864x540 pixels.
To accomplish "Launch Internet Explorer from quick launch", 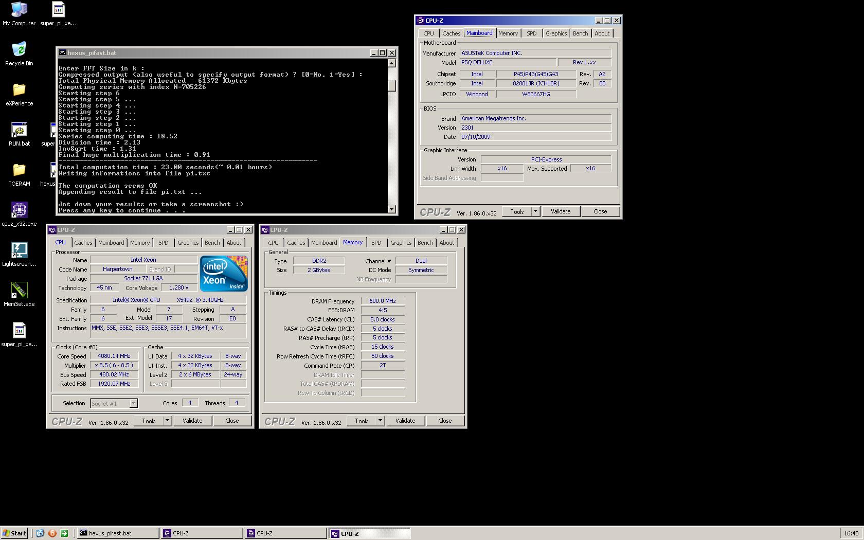I will pos(40,533).
